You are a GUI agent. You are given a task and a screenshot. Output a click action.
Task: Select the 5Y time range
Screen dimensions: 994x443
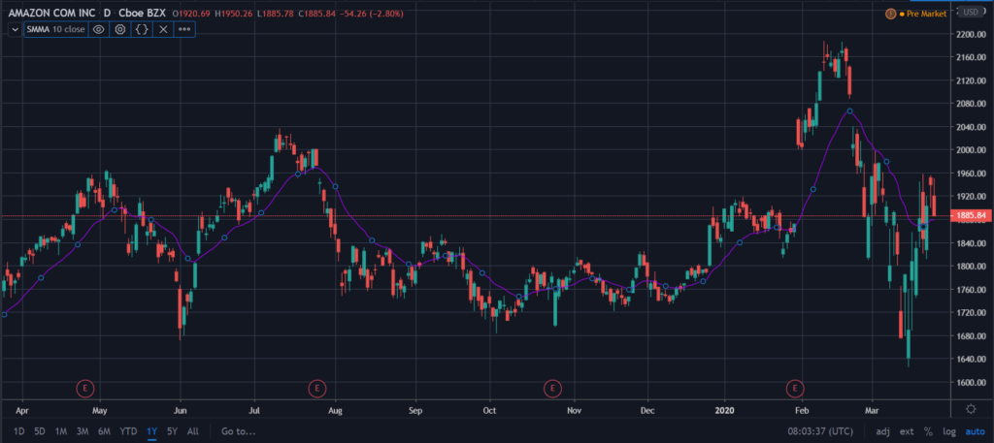[173, 431]
